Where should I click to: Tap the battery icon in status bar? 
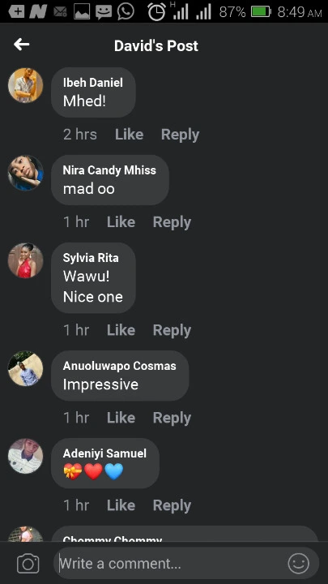coord(262,12)
